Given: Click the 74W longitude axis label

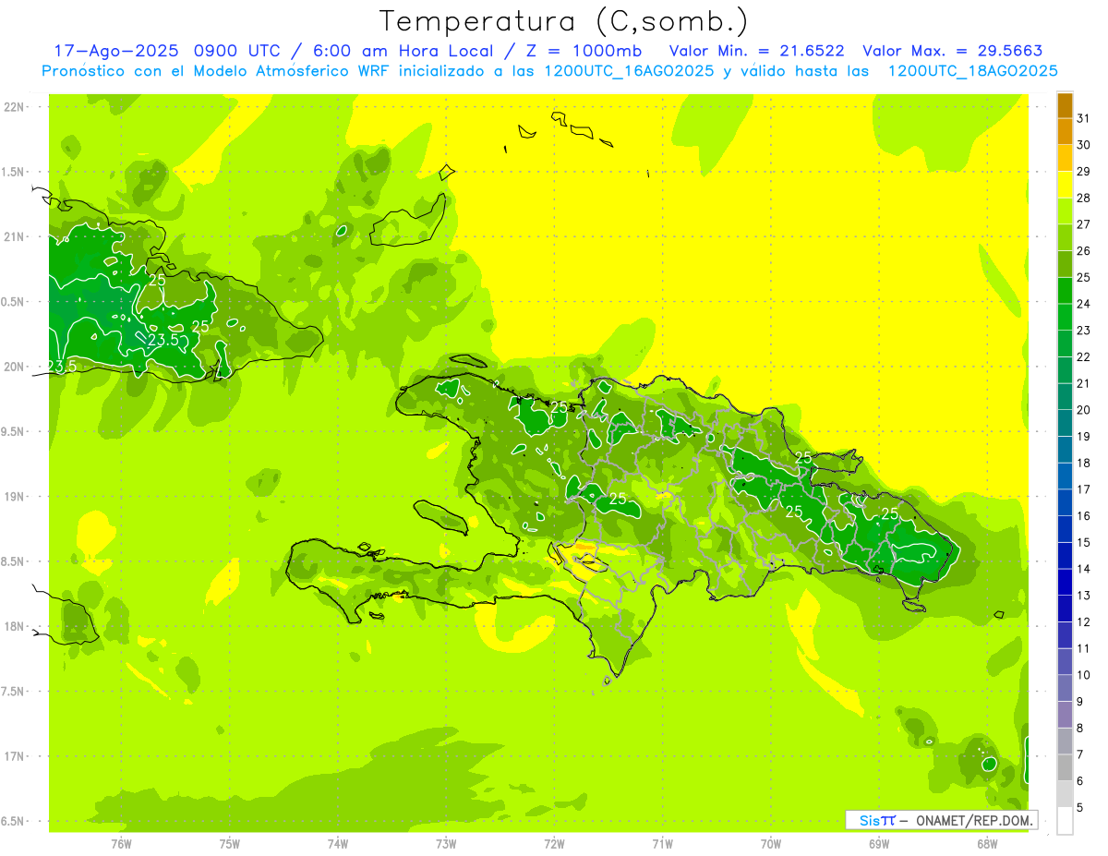Looking at the screenshot, I should pyautogui.click(x=338, y=844).
